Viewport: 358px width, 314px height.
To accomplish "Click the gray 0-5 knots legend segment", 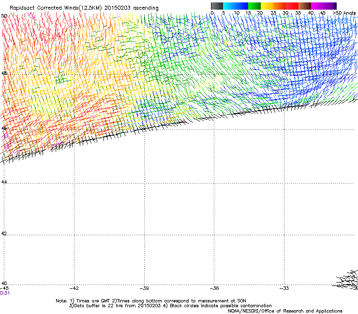I will 217,6.
